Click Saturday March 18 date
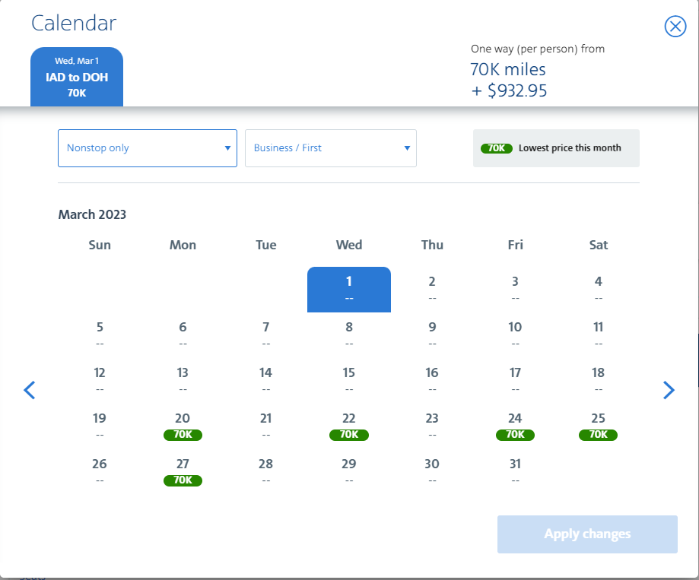 click(598, 379)
